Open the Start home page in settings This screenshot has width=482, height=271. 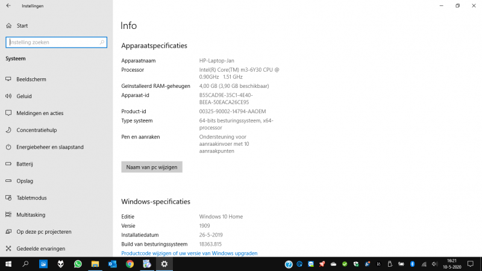pos(22,26)
